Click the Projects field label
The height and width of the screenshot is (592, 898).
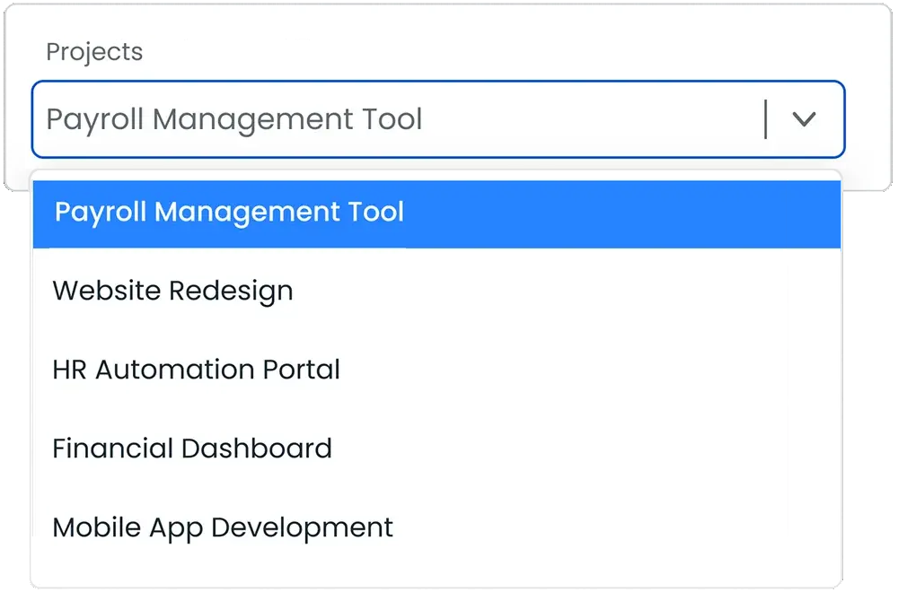94,52
